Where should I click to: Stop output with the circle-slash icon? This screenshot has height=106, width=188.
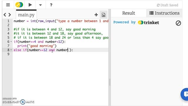(x=178, y=23)
